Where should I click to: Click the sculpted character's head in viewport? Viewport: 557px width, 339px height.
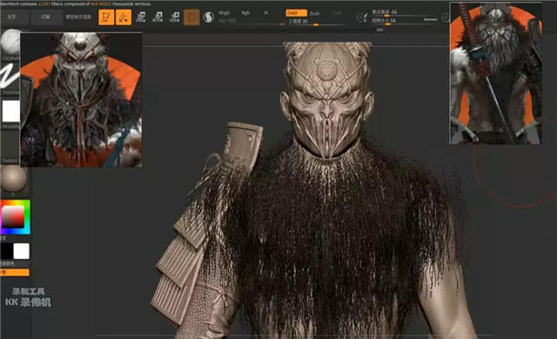pyautogui.click(x=327, y=99)
